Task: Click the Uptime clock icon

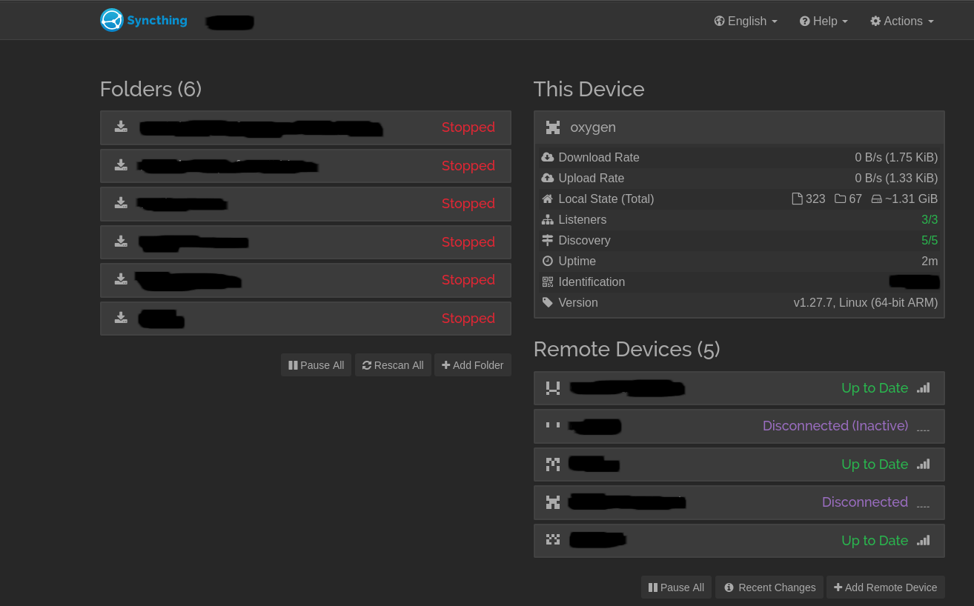Action: (548, 261)
